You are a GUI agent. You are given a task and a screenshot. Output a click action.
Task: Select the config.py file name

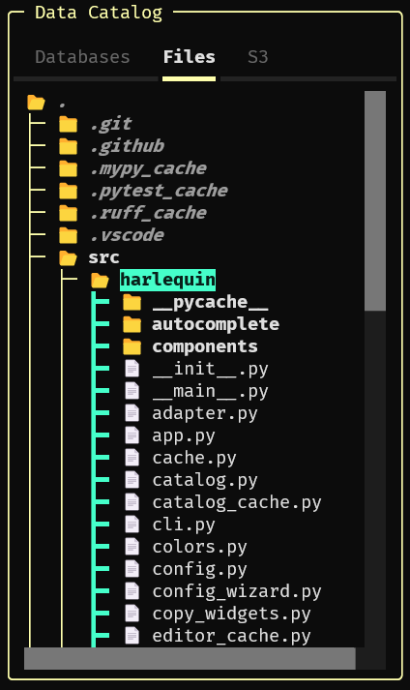click(x=200, y=569)
